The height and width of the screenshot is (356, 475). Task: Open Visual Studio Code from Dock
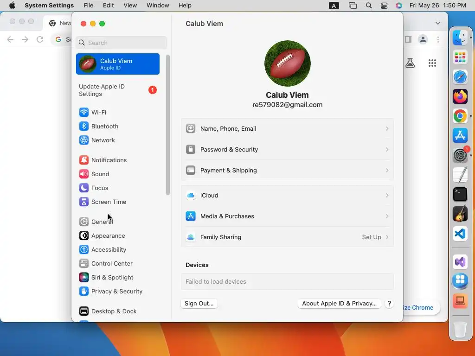[460, 234]
